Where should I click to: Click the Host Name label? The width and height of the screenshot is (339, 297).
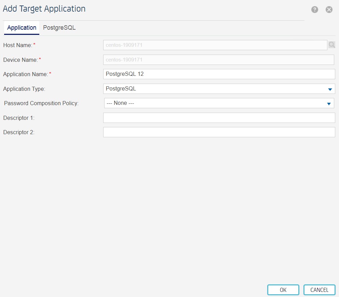click(x=18, y=45)
